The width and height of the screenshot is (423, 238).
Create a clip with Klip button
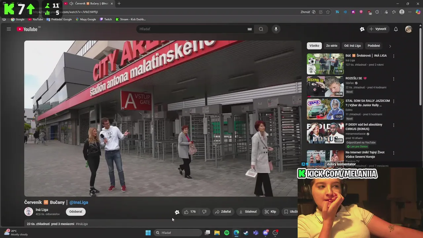tap(270, 212)
